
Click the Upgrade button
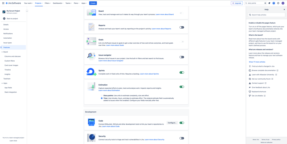pyautogui.click(x=237, y=3)
